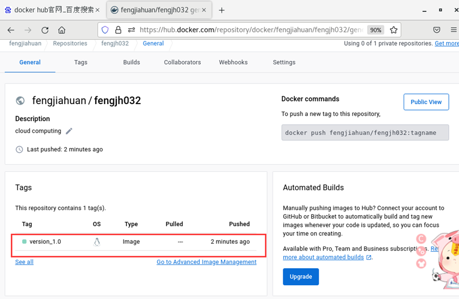Click the Type column header

(131, 224)
